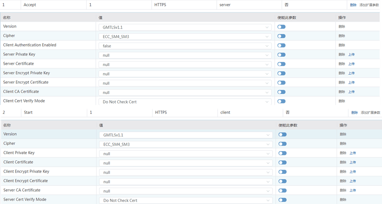This screenshot has height=204, width=382.
Task: Toggle the Server Encrypt Certificate switch
Action: pyautogui.click(x=281, y=83)
